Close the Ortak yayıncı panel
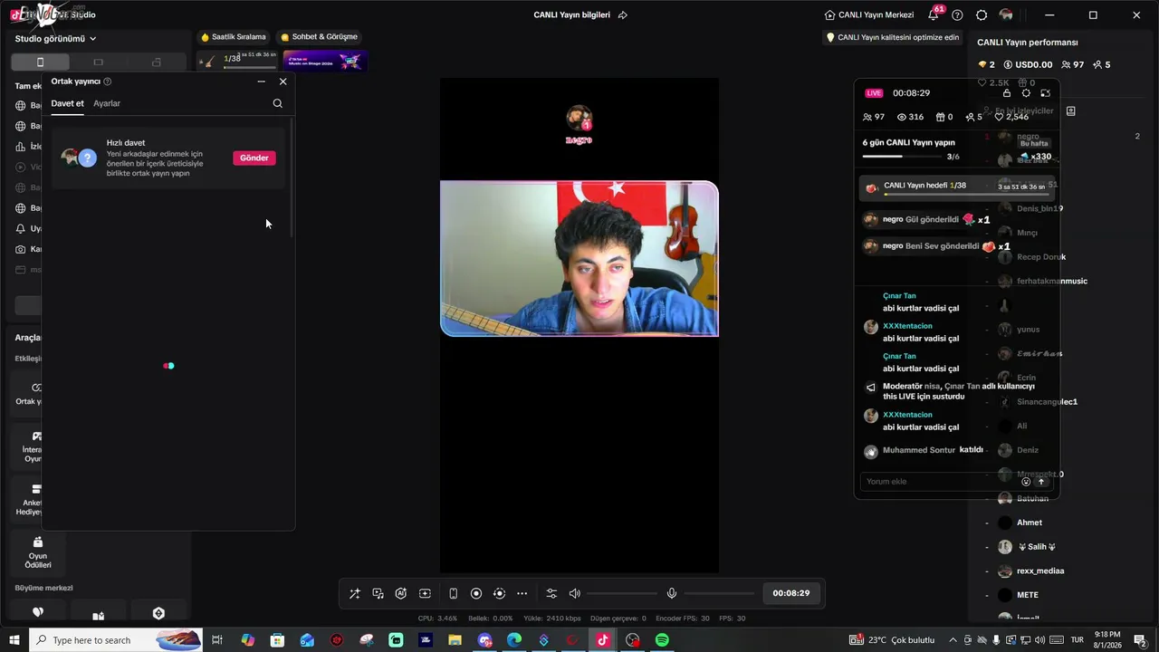Screen dimensions: 1159x652 tap(283, 81)
